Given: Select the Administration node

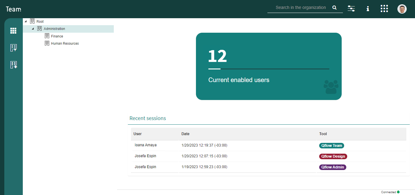Looking at the screenshot, I should tap(54, 29).
